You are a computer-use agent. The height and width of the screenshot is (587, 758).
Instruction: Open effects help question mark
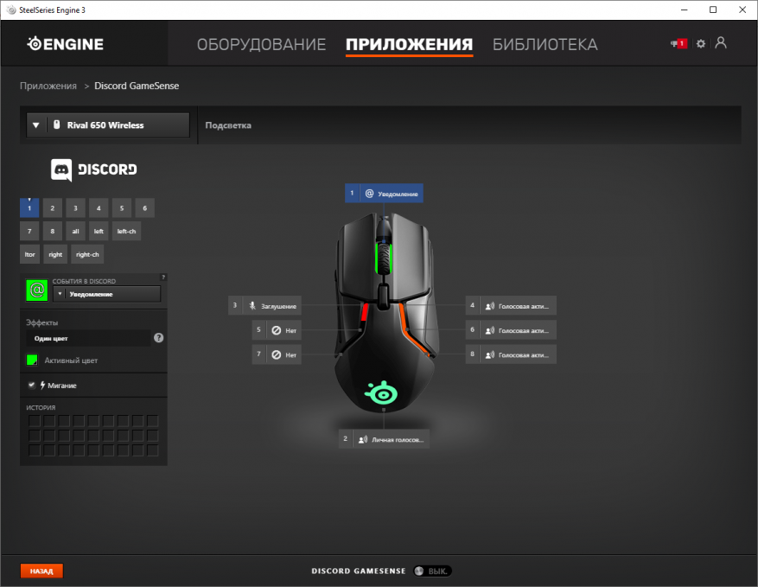tap(158, 338)
